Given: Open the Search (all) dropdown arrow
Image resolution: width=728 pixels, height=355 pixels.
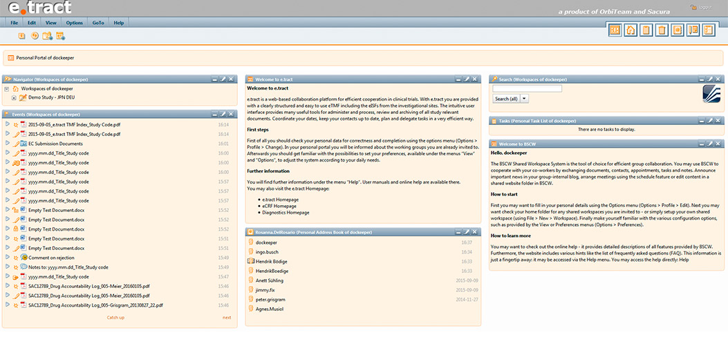Looking at the screenshot, I should pyautogui.click(x=524, y=99).
